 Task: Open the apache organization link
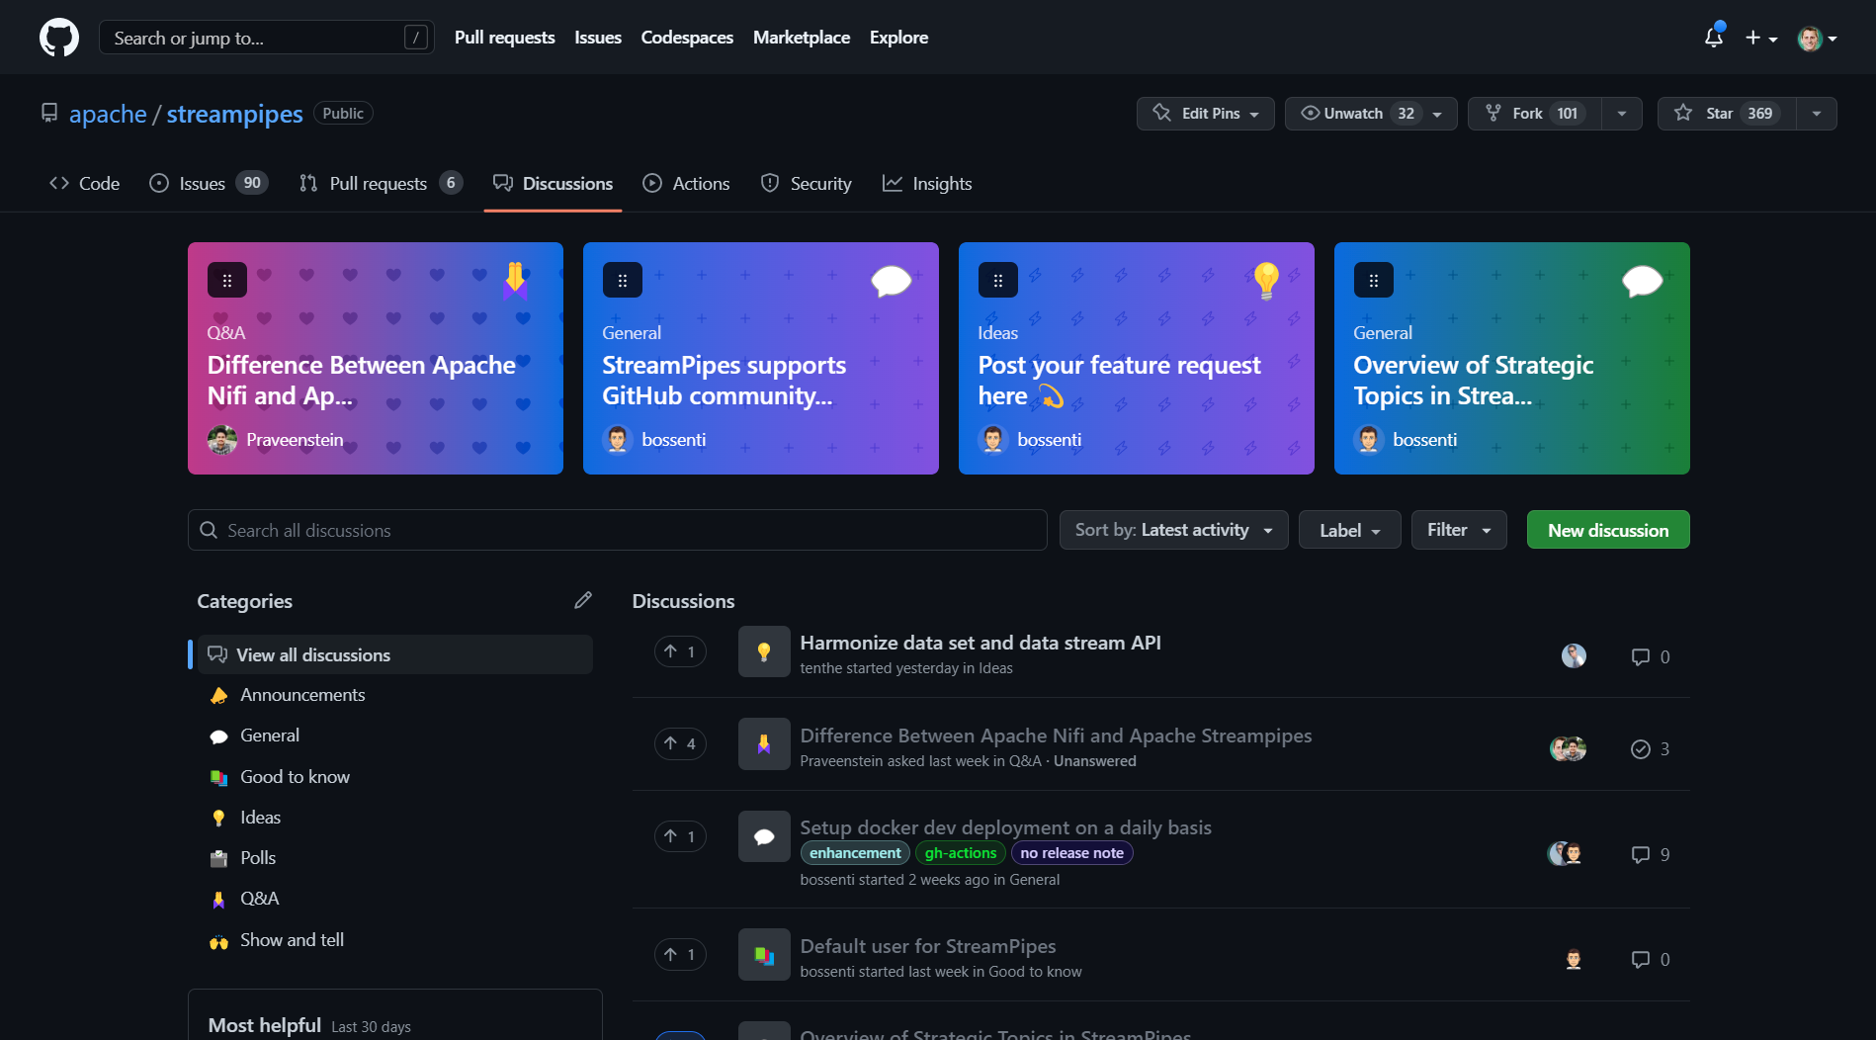108,115
